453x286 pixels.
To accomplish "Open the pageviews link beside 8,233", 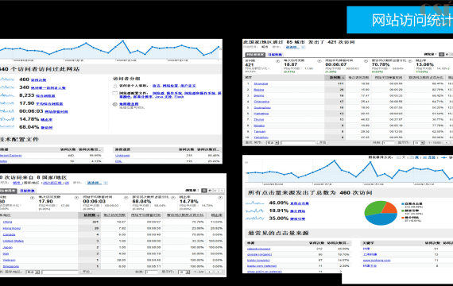I will point(45,96).
